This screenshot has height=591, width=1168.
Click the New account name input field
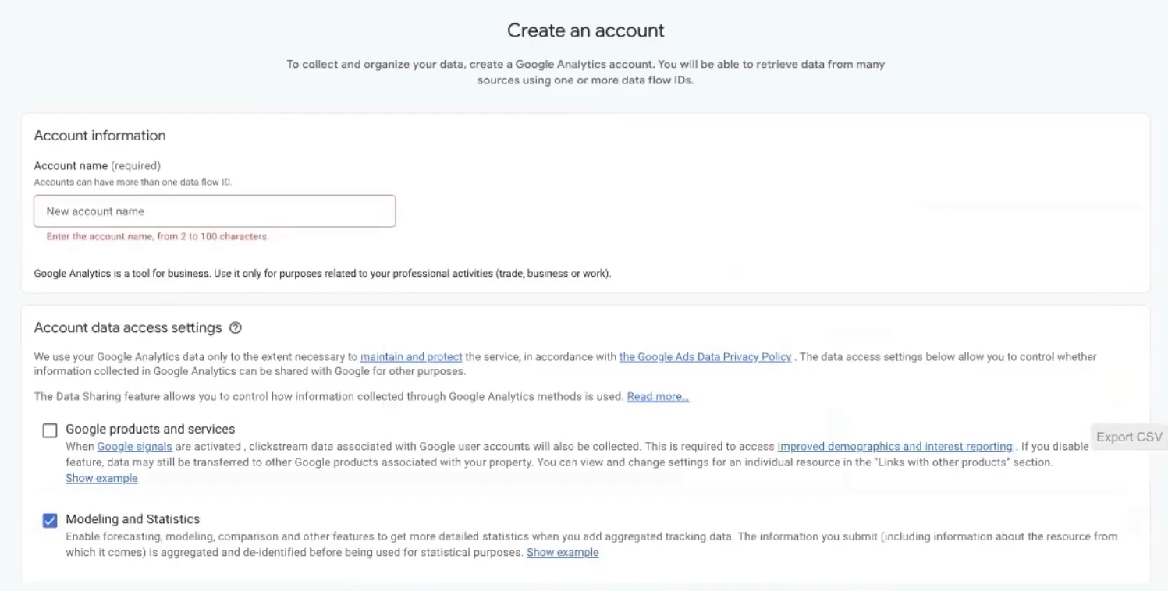point(215,211)
